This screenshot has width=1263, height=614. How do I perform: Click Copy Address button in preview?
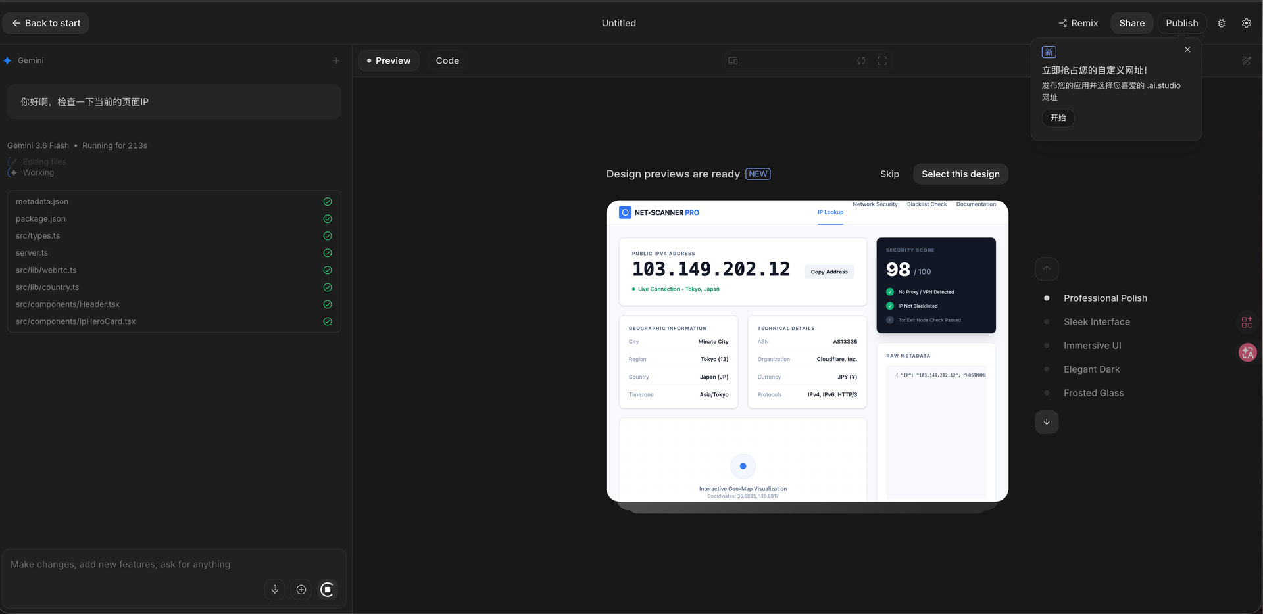point(829,272)
